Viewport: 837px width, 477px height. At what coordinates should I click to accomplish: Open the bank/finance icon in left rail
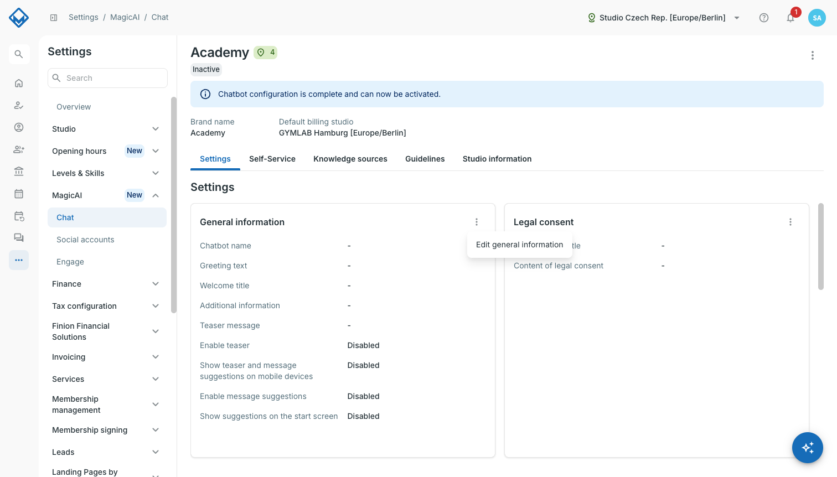coord(19,172)
